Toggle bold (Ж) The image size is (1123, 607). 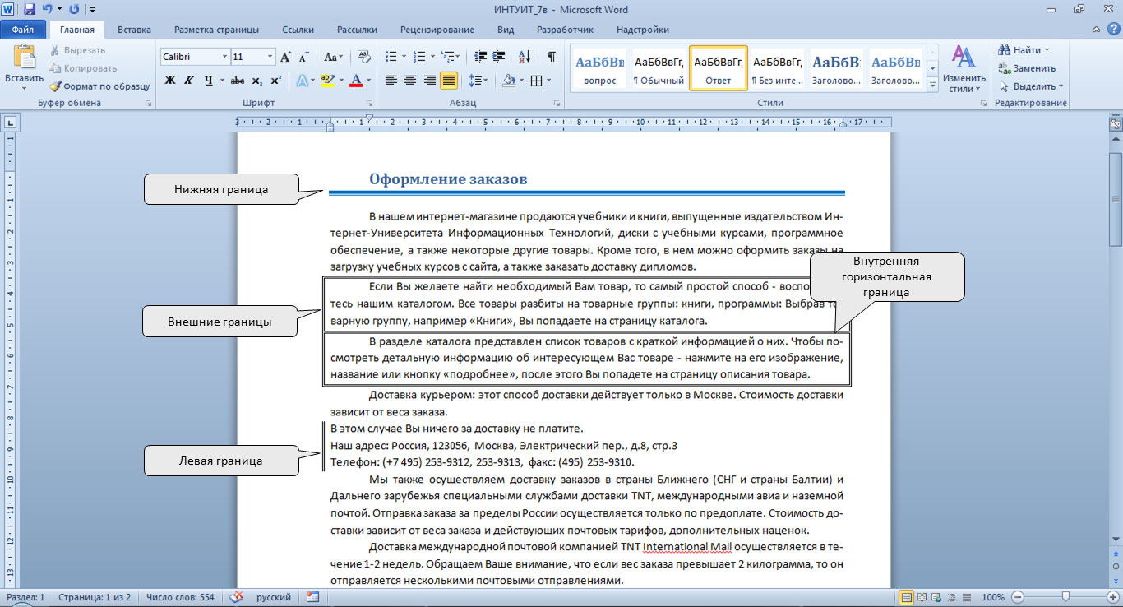pos(170,81)
